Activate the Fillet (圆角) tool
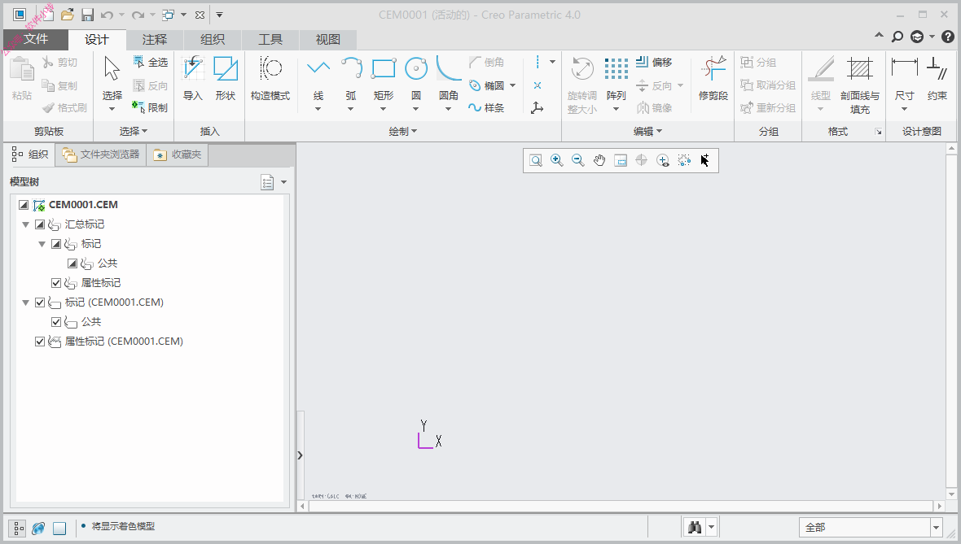Viewport: 961px width, 544px height. tap(449, 76)
